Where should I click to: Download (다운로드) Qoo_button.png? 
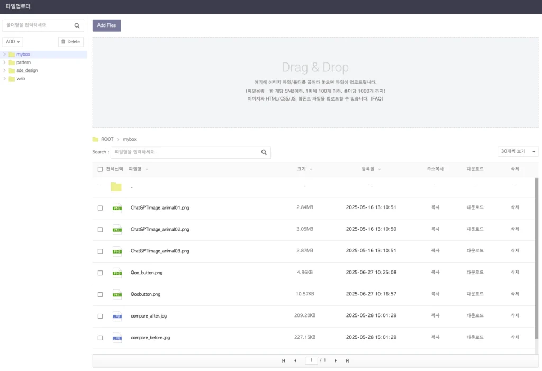pos(475,273)
